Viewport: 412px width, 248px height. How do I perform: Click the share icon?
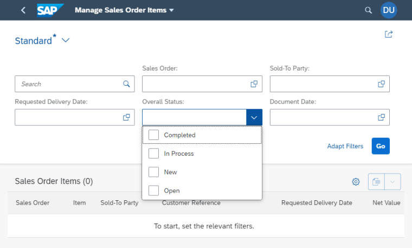pyautogui.click(x=388, y=34)
